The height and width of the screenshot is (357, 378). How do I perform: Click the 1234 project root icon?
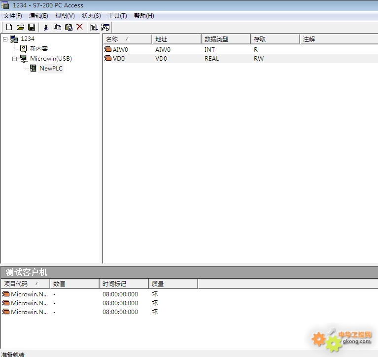point(14,39)
